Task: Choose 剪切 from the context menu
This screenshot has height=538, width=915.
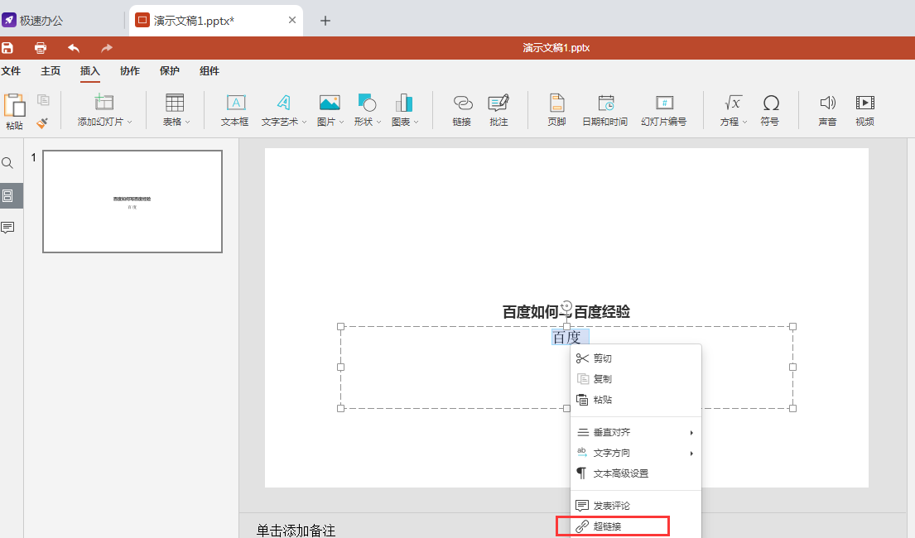Action: [x=635, y=358]
